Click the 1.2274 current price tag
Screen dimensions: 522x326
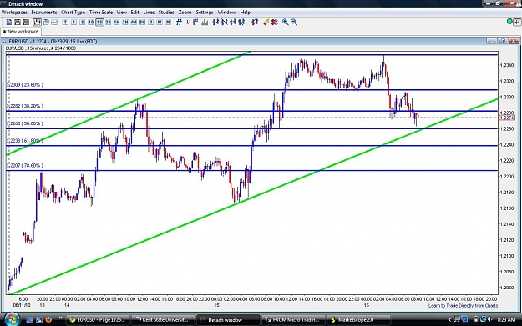pos(507,118)
